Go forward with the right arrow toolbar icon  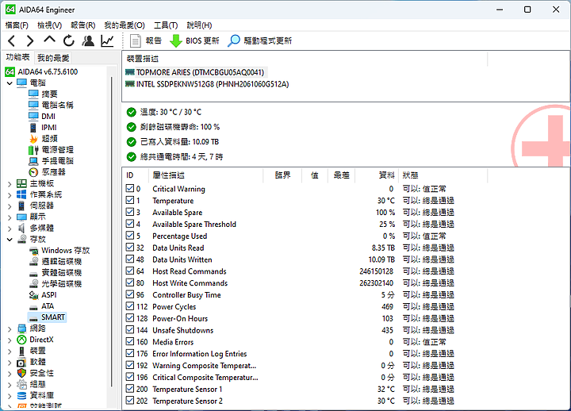pyautogui.click(x=30, y=40)
